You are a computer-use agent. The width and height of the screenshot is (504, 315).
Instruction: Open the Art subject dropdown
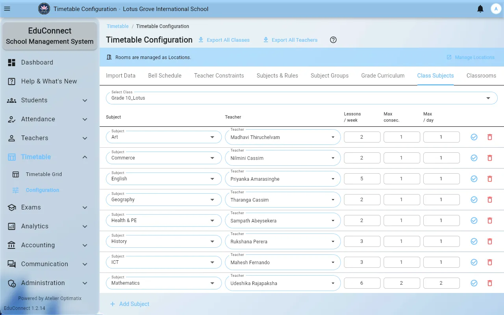(x=164, y=137)
